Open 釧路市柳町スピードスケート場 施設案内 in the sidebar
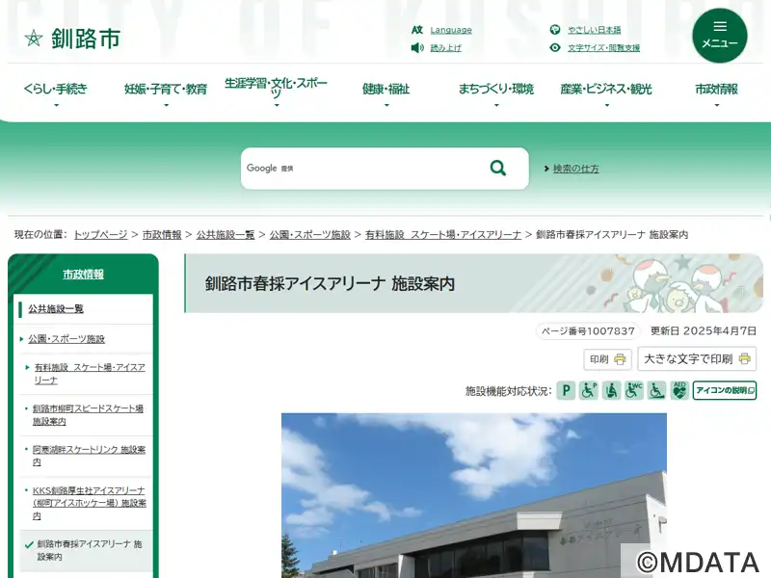 pos(88,415)
